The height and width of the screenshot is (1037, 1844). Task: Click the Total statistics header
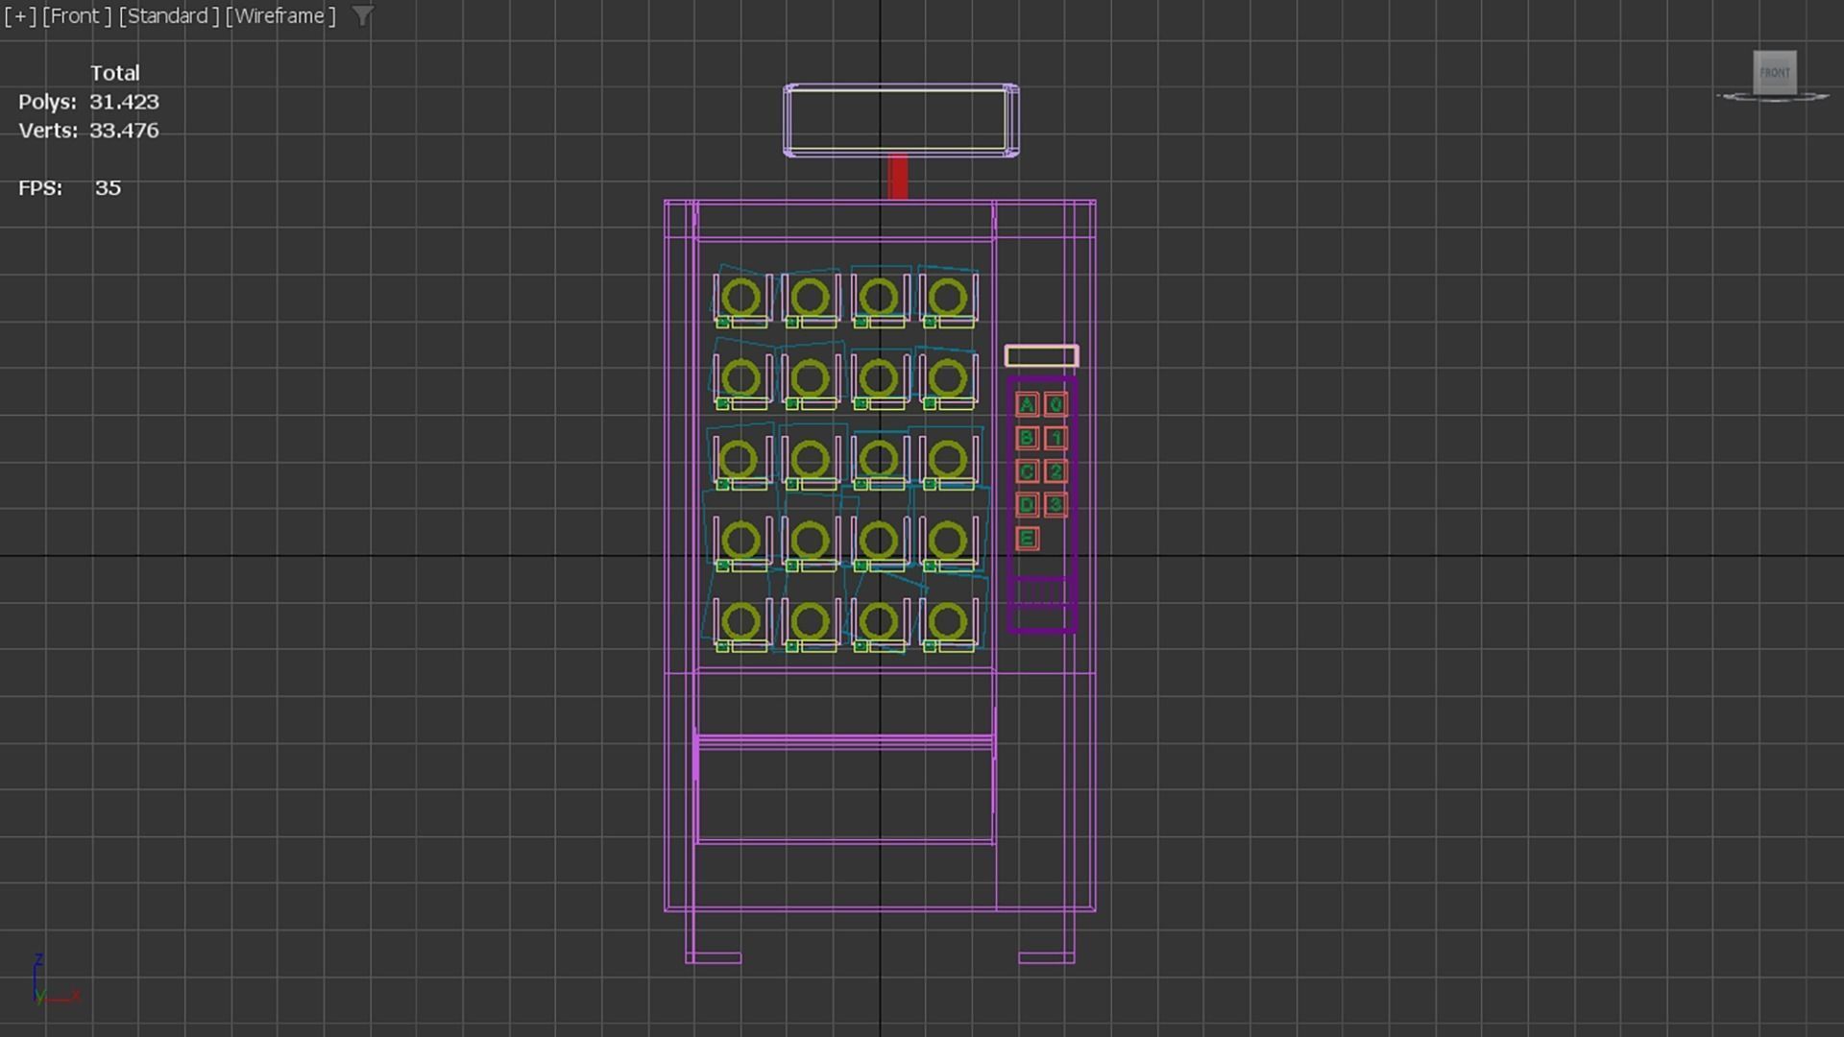pyautogui.click(x=115, y=73)
